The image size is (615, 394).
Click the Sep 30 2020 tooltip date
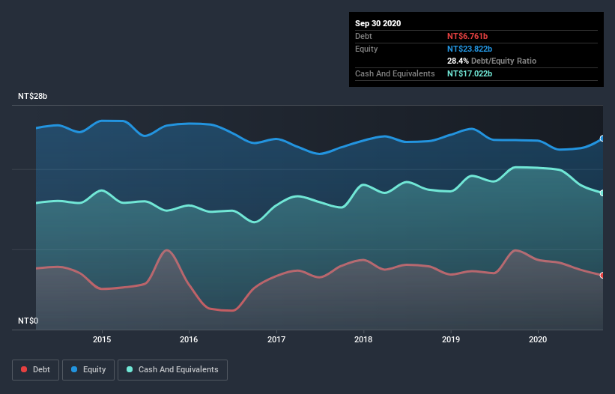378,23
